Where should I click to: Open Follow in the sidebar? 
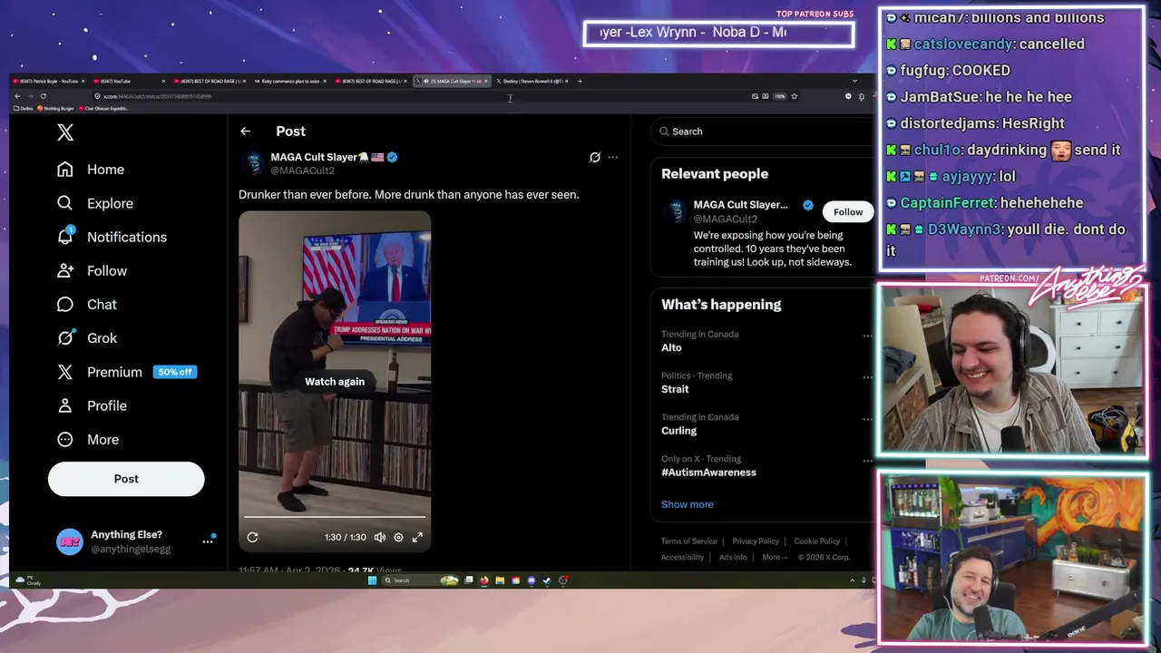pos(92,270)
